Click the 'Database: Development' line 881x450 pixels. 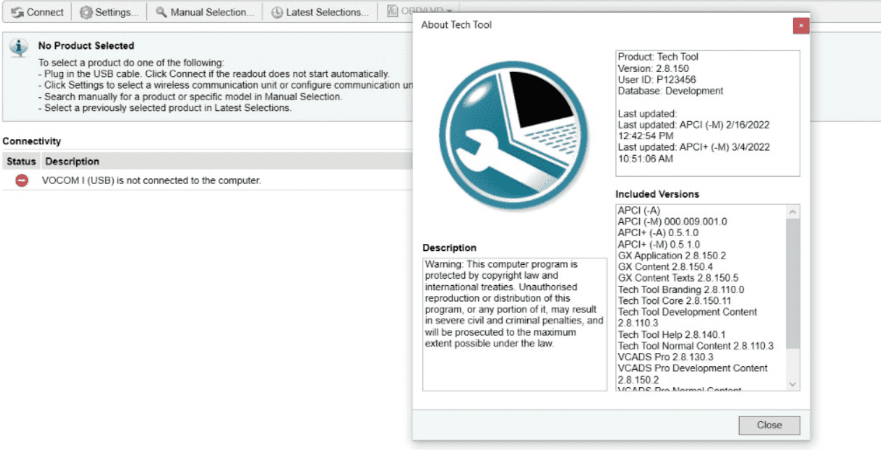pyautogui.click(x=671, y=91)
